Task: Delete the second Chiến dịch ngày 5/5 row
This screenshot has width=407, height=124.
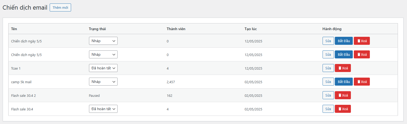Action: point(362,54)
